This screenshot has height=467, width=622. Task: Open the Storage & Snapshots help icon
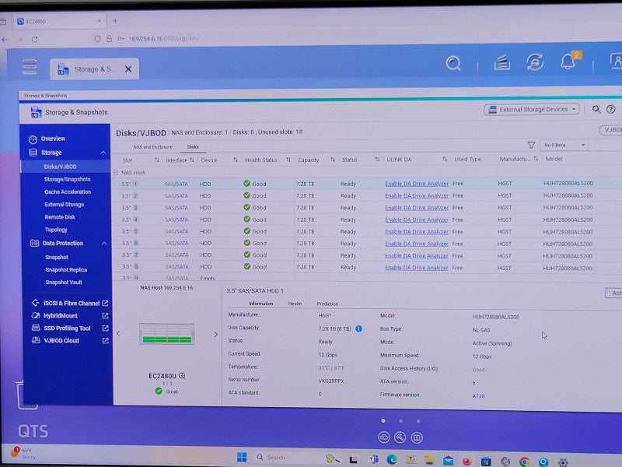[611, 109]
